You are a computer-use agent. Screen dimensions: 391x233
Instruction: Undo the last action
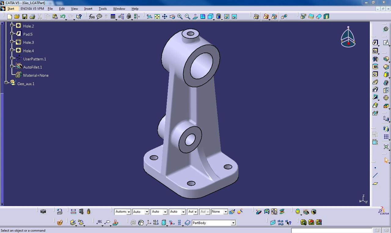pos(63,17)
